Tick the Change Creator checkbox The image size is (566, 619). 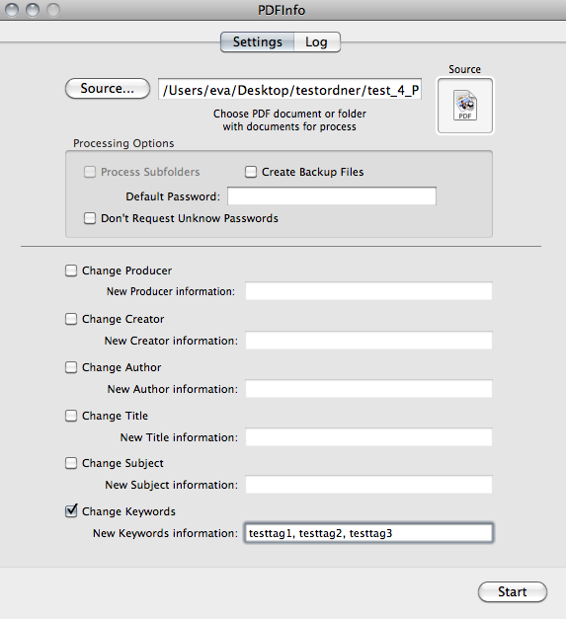tap(71, 319)
